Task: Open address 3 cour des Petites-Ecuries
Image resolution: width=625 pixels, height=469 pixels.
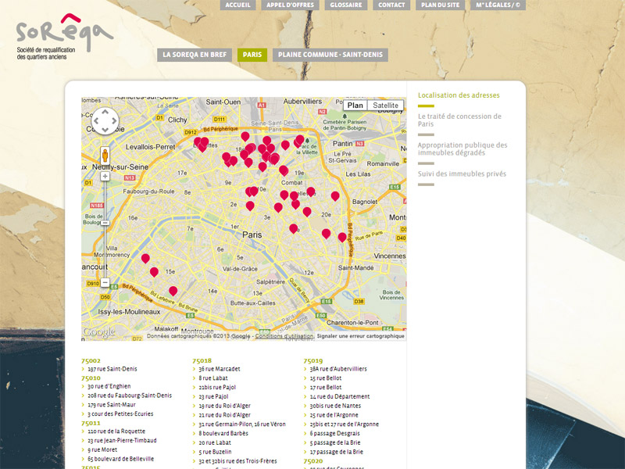Action: (120, 414)
